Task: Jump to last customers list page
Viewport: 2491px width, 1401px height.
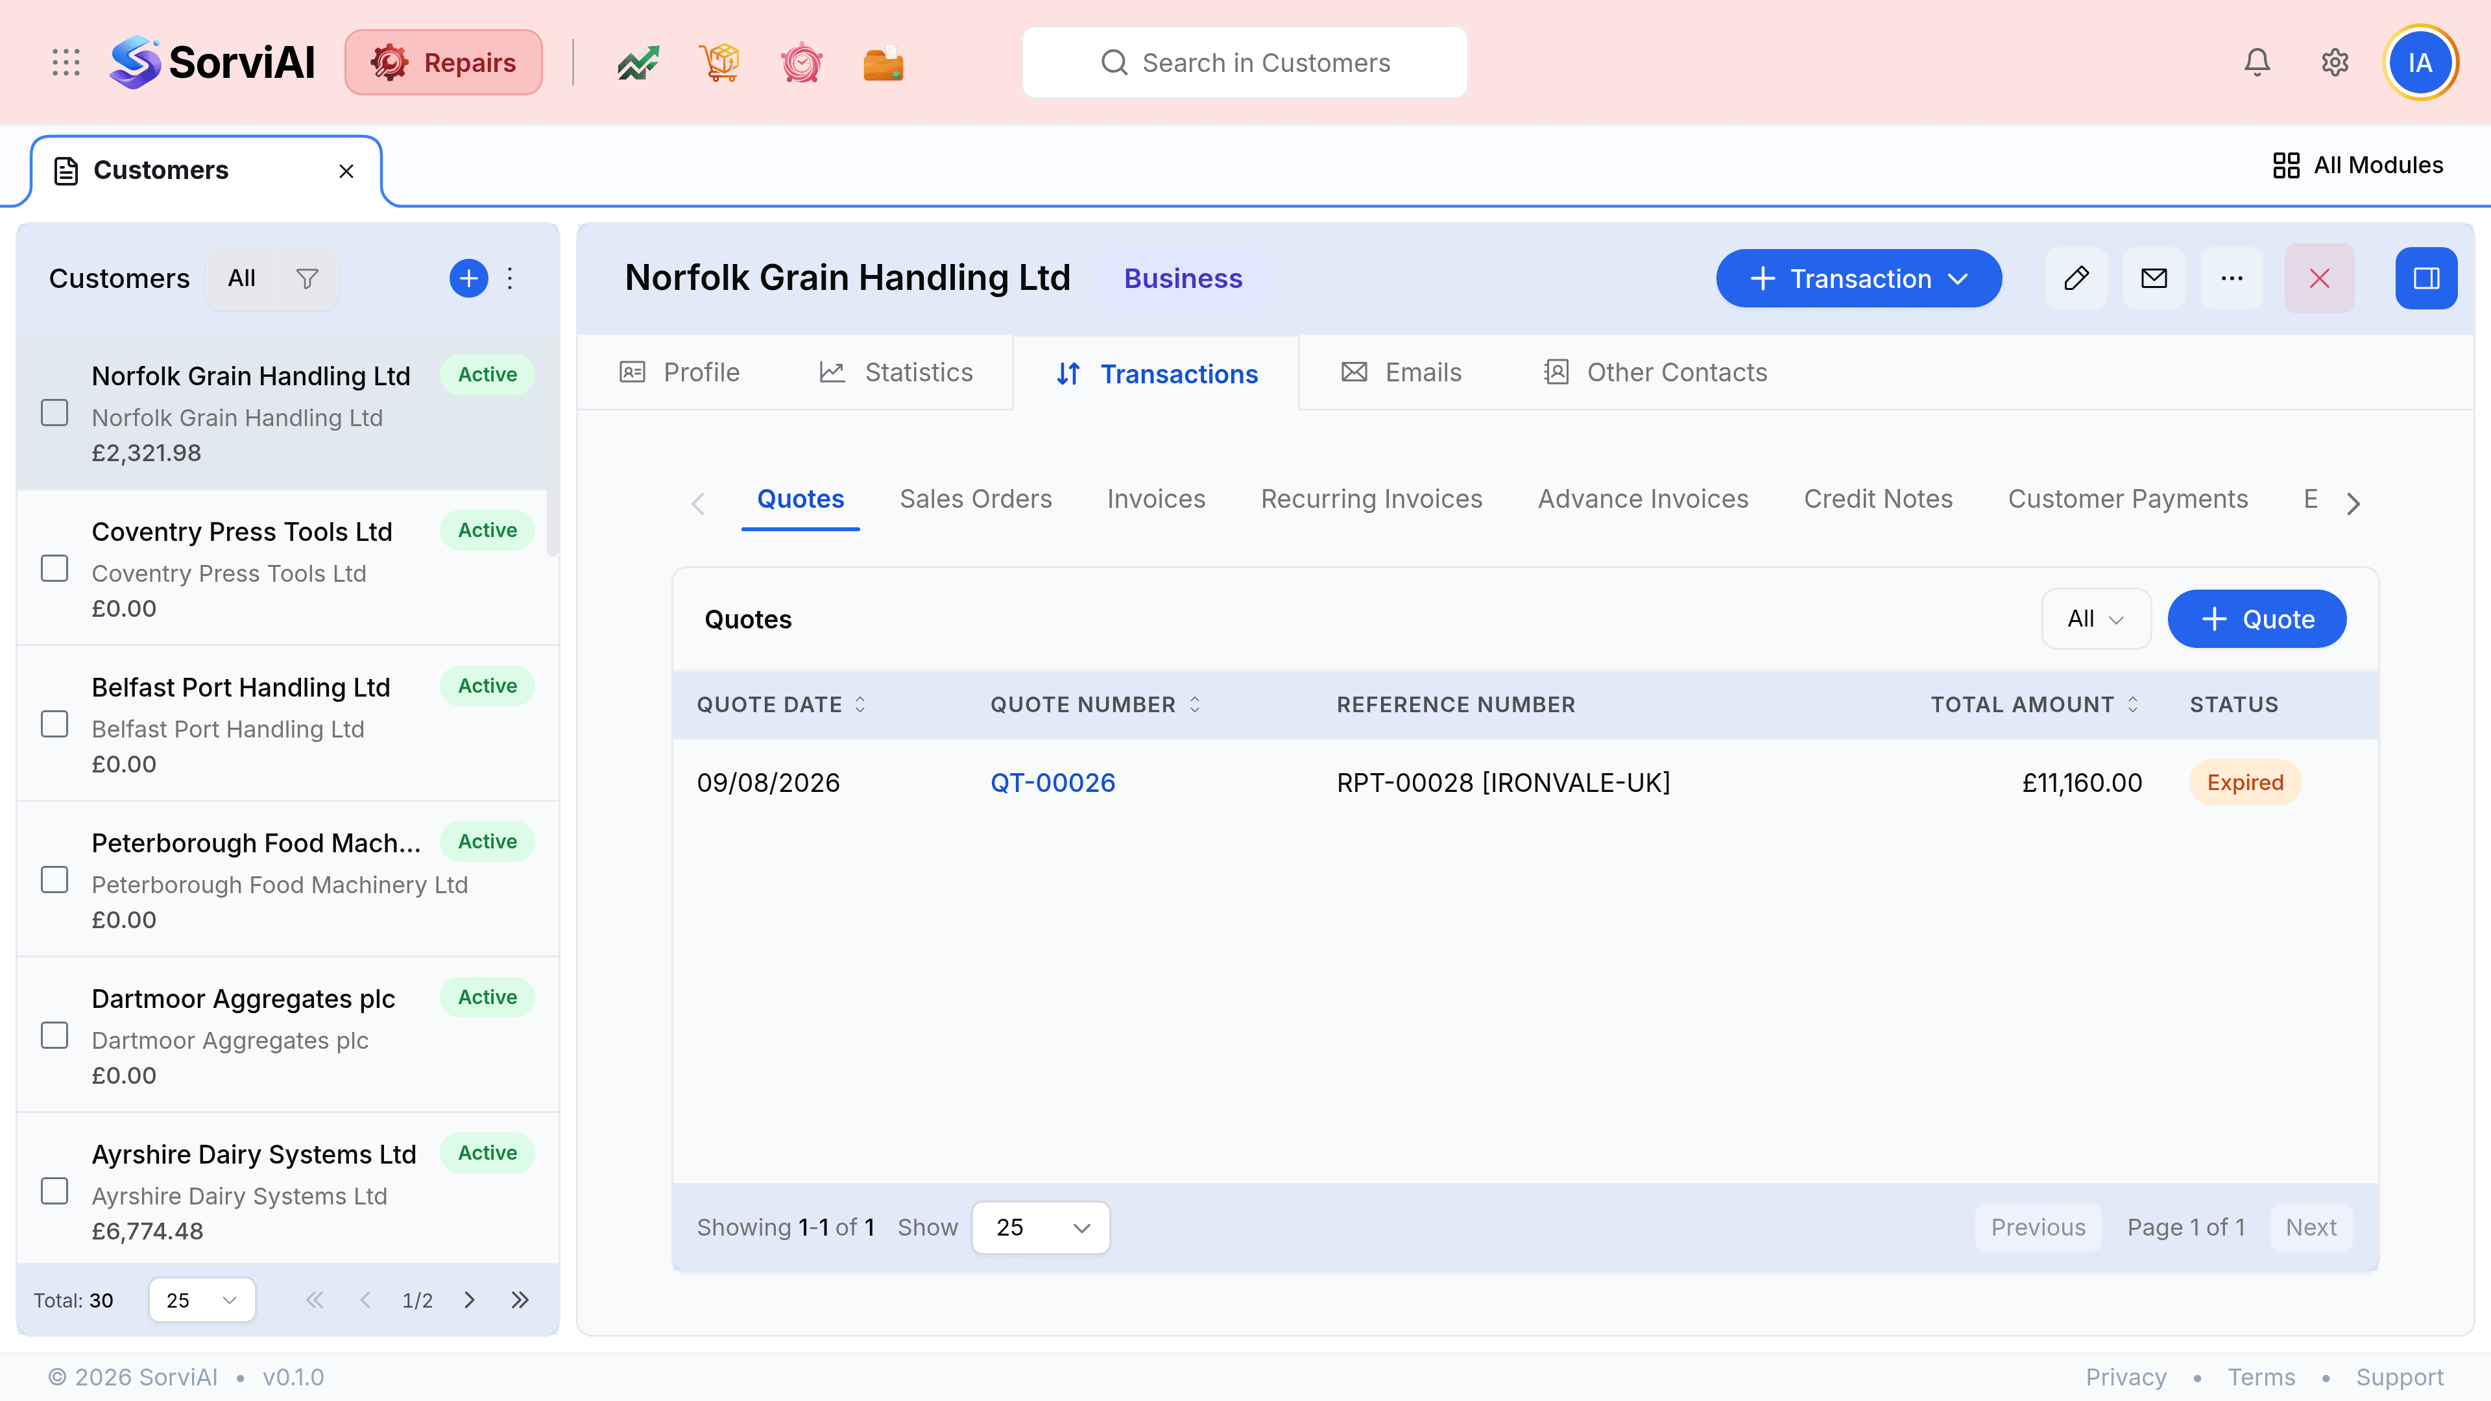Action: [x=520, y=1299]
